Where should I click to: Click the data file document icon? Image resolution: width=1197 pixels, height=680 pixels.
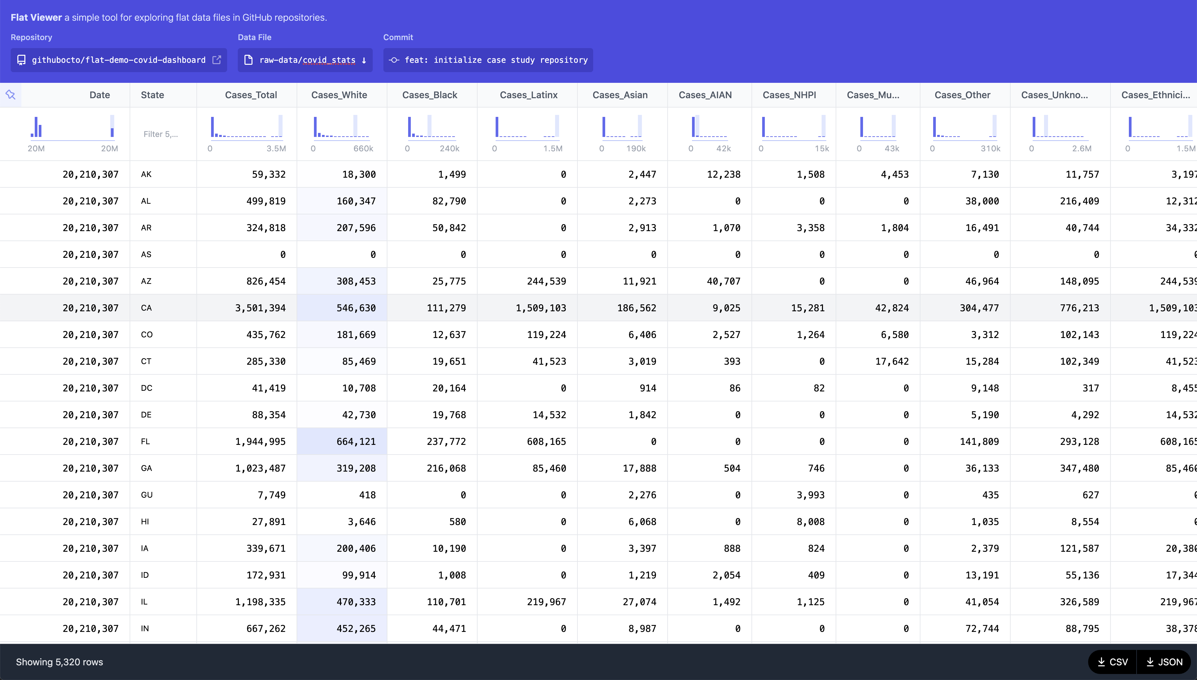[x=248, y=60]
